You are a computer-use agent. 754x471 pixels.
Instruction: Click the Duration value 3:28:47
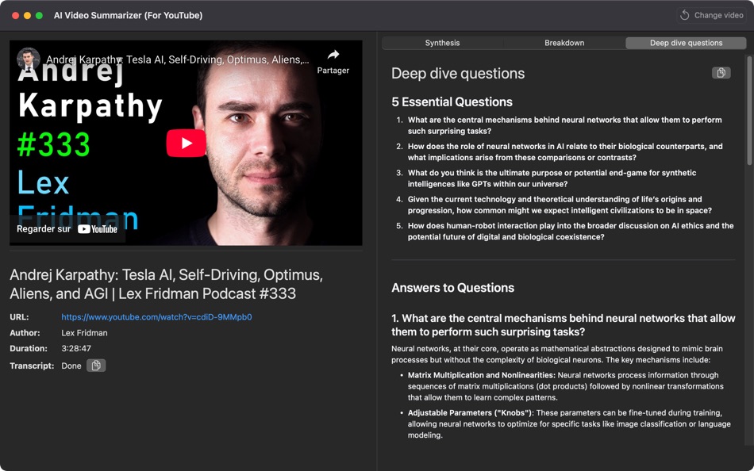coord(76,348)
